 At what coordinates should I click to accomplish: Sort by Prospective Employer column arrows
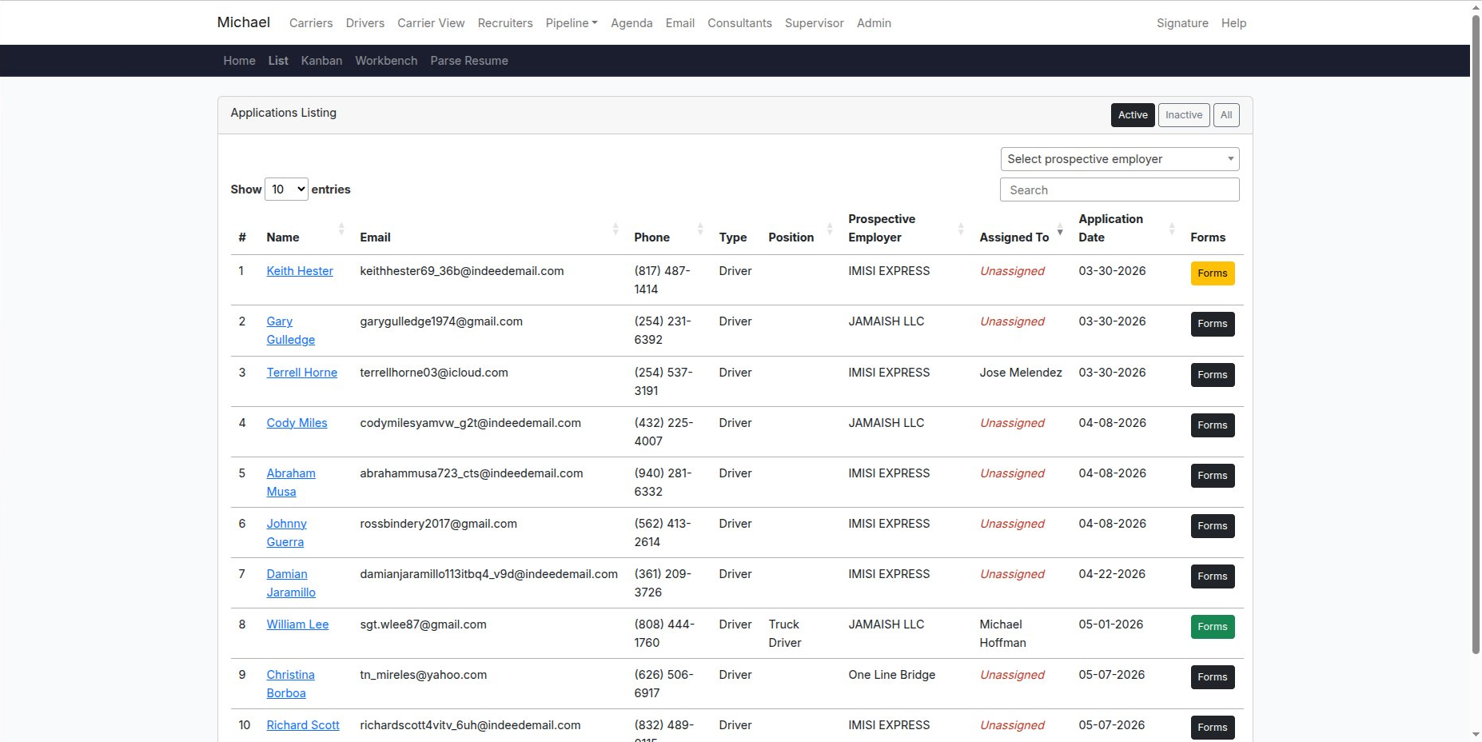pos(961,229)
